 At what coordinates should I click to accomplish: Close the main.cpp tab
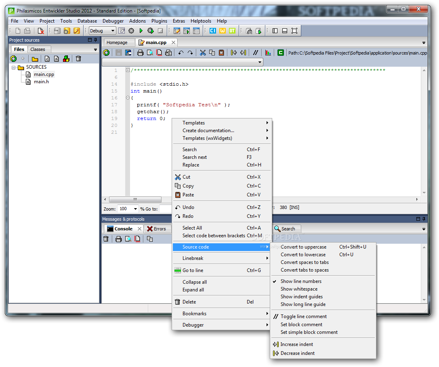pyautogui.click(x=173, y=42)
